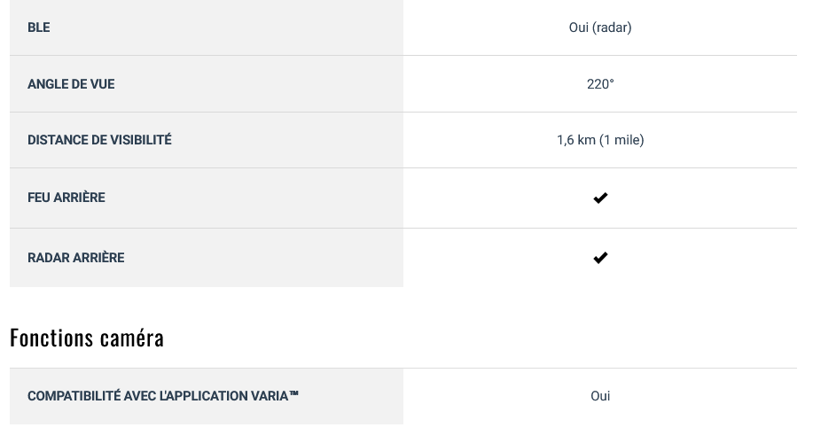Click the 'Fonctions caméra' section heading
This screenshot has width=813, height=443.
click(87, 338)
